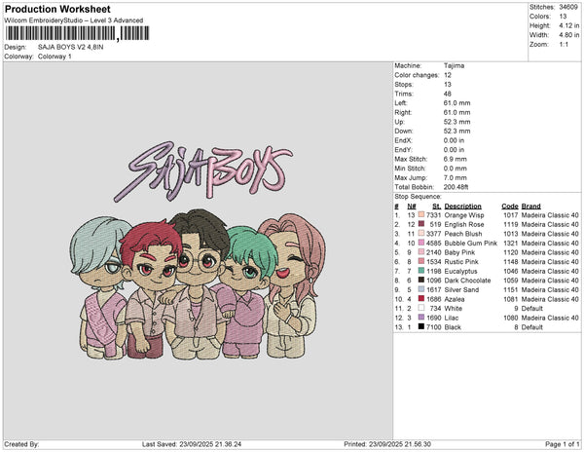Click the 'Code' column header
Screen dimensions: 584x452
pos(510,207)
